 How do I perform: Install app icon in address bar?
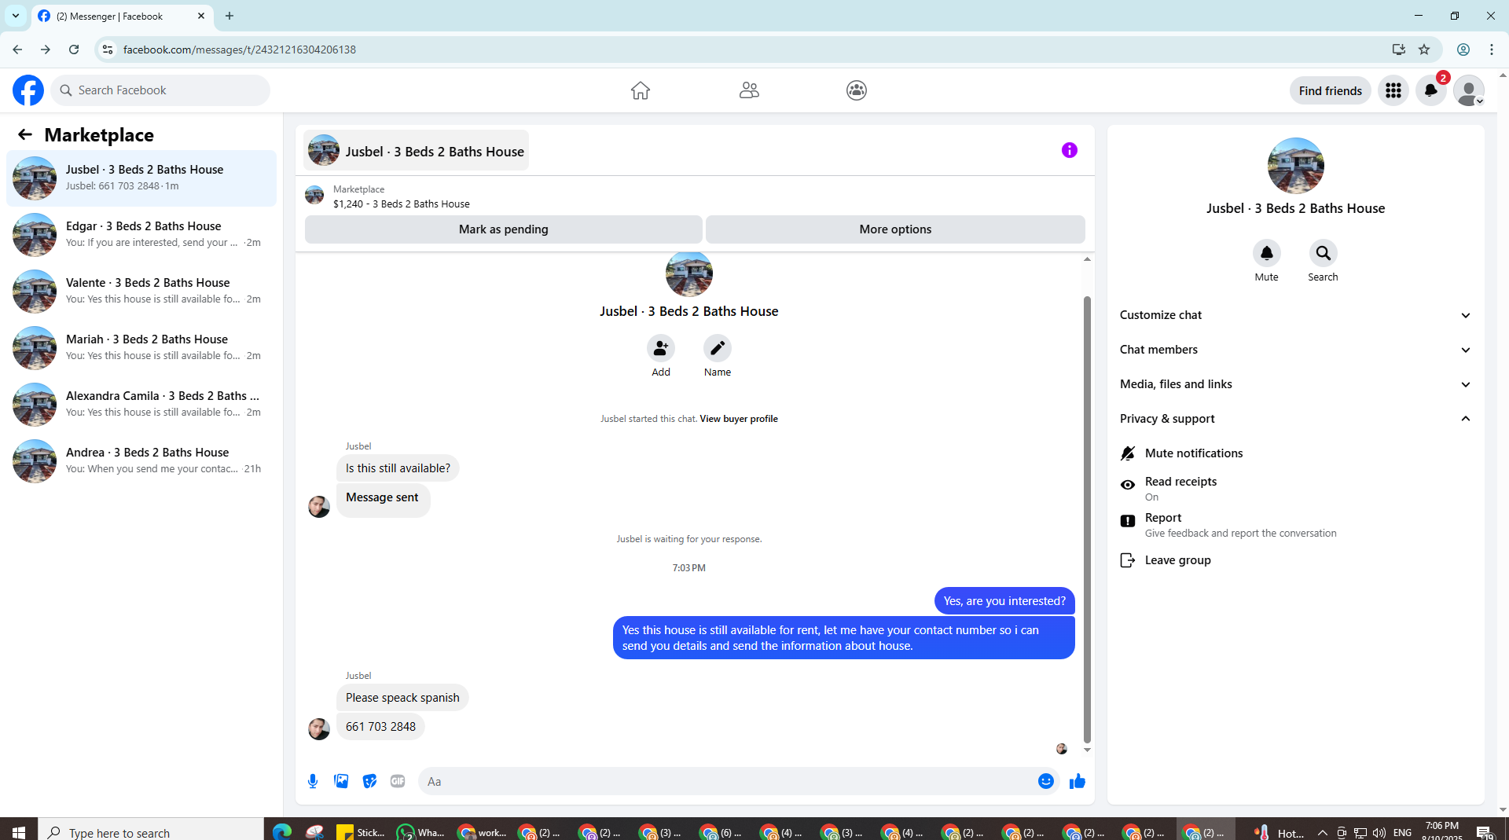click(1399, 50)
